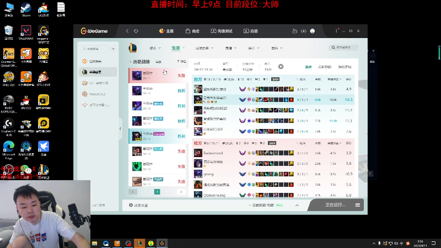This screenshot has height=248, width=441.
Task: Click the sidebar app search field
Action: coord(95,49)
